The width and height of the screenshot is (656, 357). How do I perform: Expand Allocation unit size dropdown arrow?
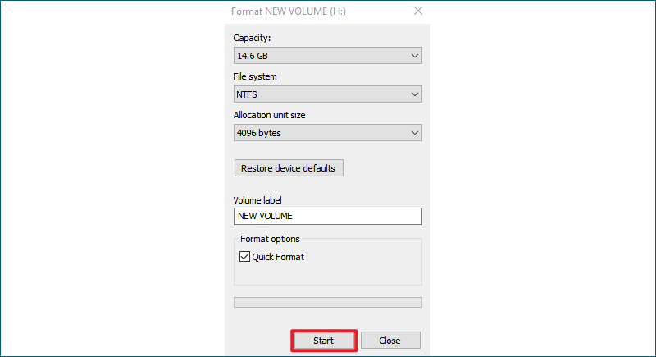point(415,133)
